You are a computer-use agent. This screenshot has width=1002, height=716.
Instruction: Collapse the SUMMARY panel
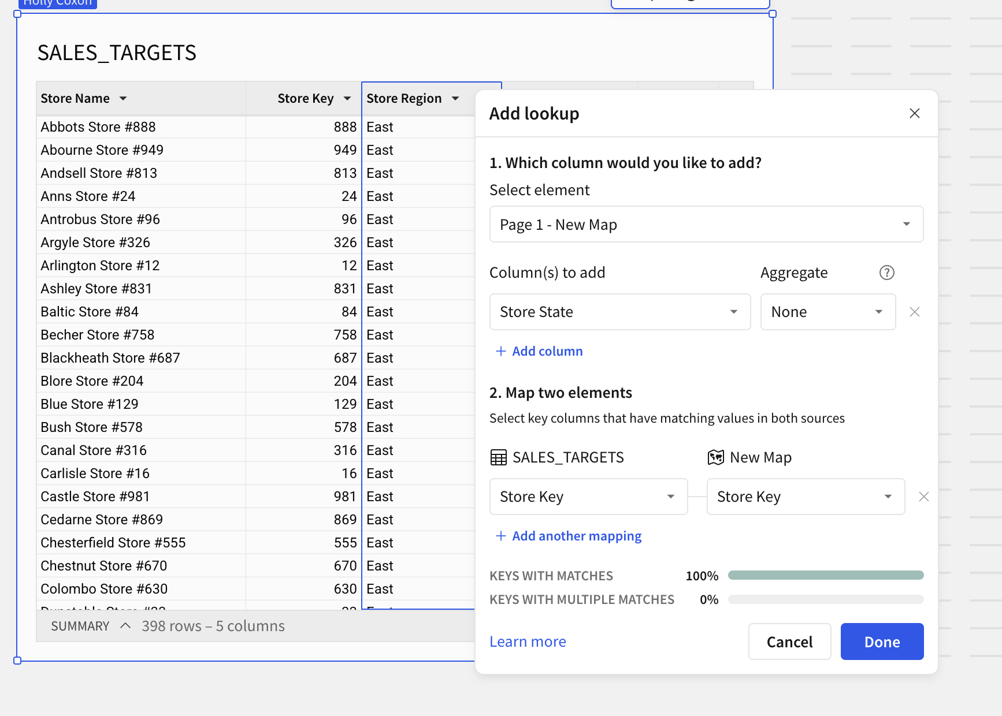tap(125, 625)
